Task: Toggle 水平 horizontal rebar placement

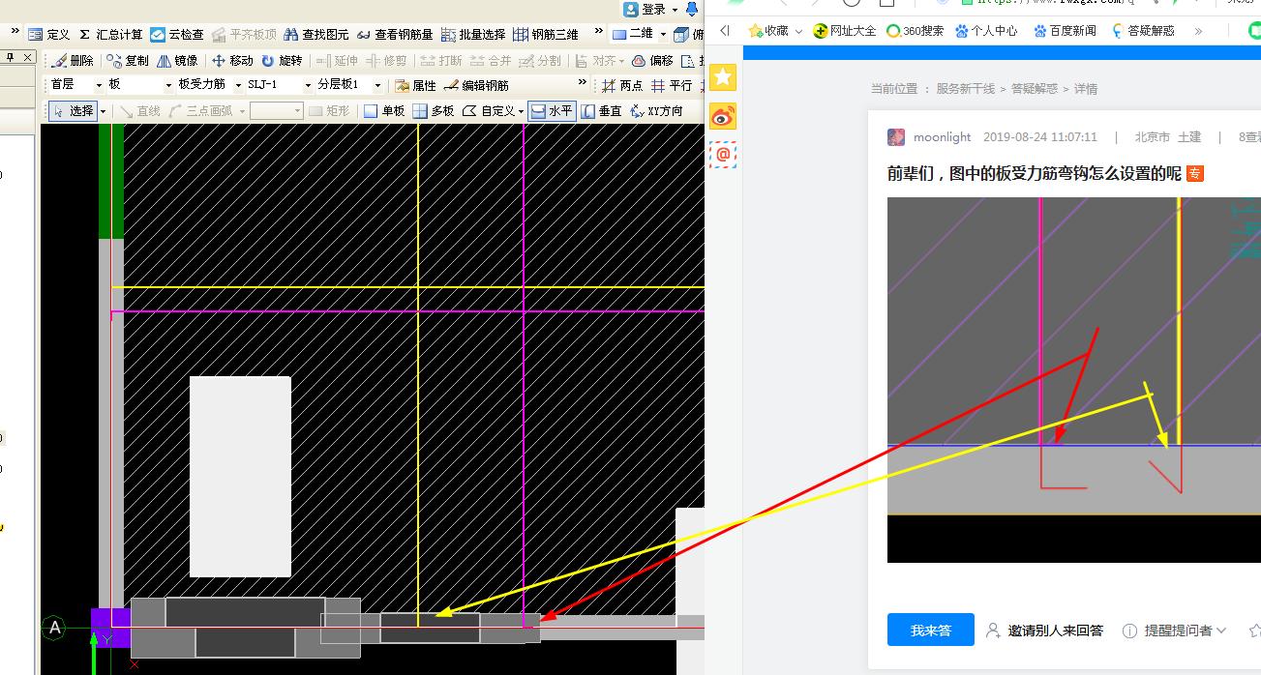Action: [x=552, y=111]
